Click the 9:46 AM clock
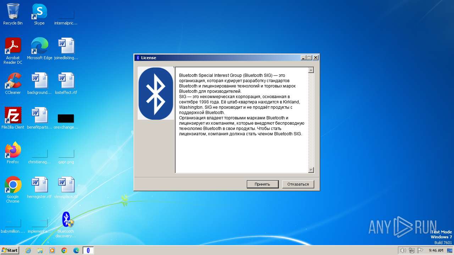Image resolution: width=454 pixels, height=255 pixels. pos(436,250)
